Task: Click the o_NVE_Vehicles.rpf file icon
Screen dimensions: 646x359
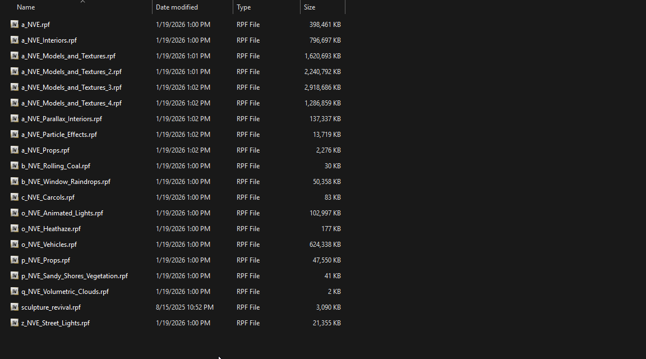Action: click(x=15, y=245)
